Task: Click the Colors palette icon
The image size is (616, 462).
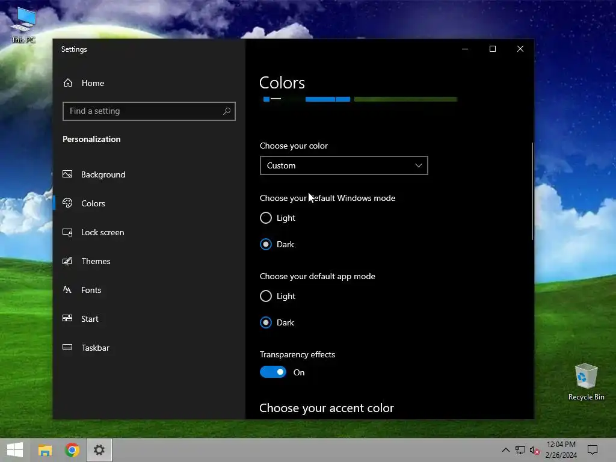Action: coord(67,203)
